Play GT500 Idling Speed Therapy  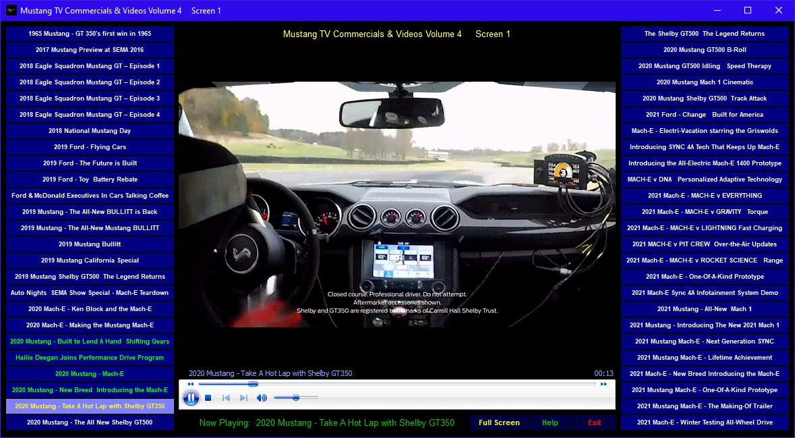click(705, 66)
